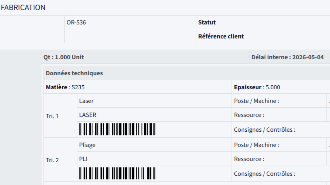
Task: Select the Qt : 1.000 Unit text
Action: (64, 57)
